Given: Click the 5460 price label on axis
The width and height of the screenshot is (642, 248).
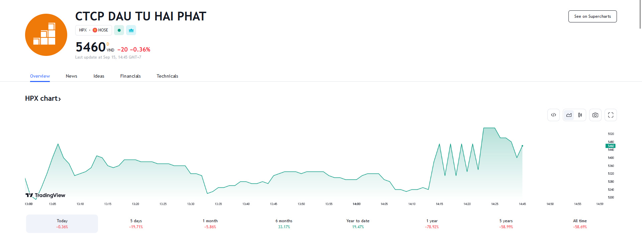Looking at the screenshot, I should click(x=611, y=146).
